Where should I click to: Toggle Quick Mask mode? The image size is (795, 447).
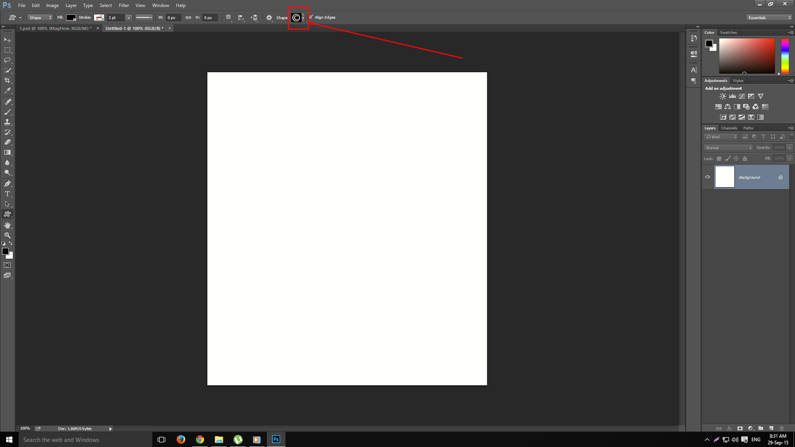click(x=7, y=265)
